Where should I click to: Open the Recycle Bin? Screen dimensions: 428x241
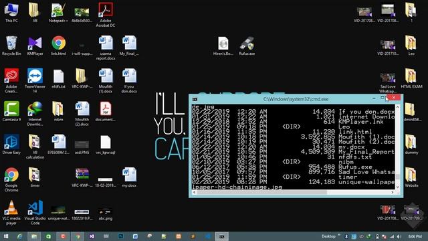[11, 46]
